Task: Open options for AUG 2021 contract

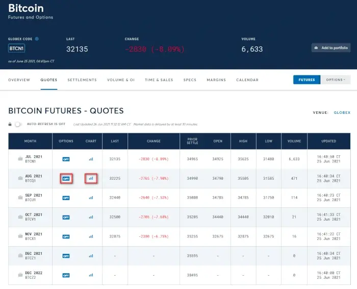Action: (x=66, y=179)
